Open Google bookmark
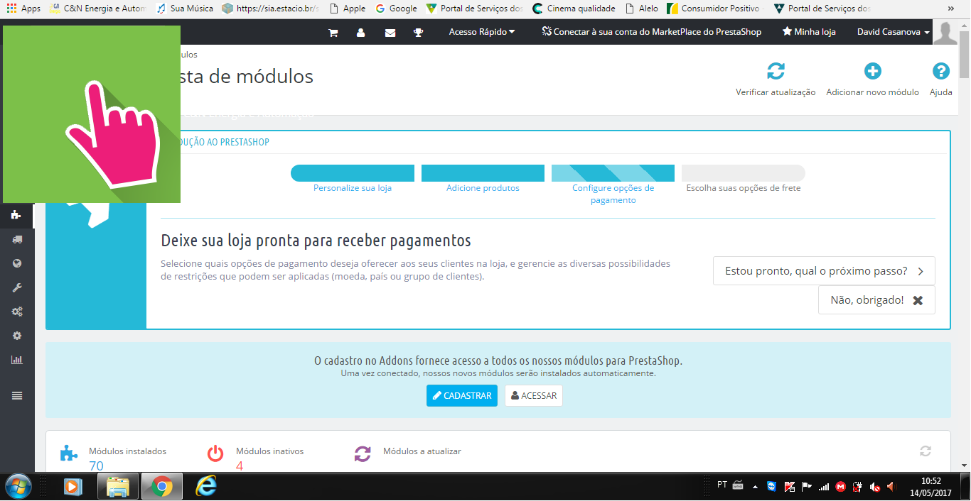 (x=396, y=9)
